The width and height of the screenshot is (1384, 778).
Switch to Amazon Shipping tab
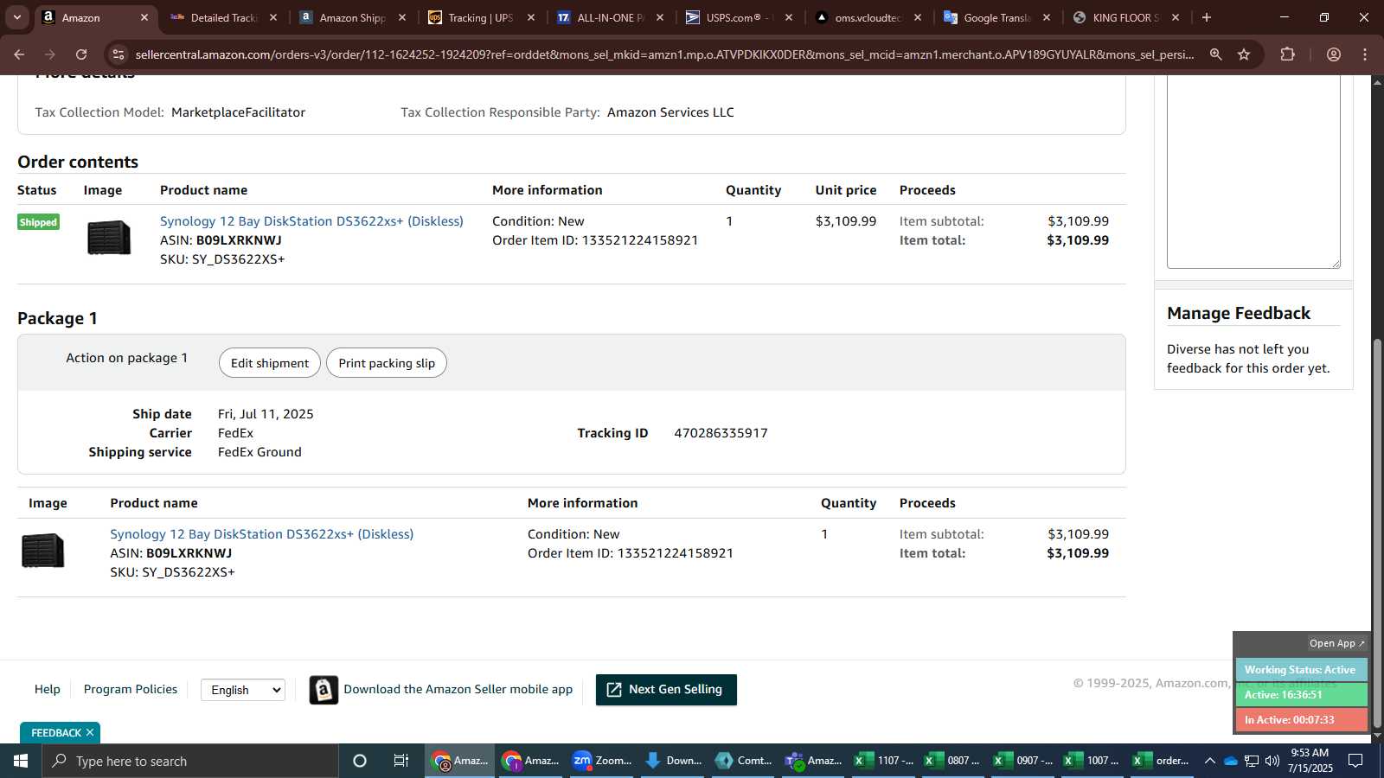point(351,17)
